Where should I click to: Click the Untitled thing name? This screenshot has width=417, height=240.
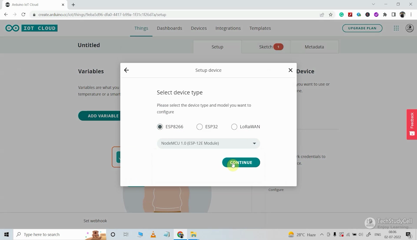coord(89,45)
